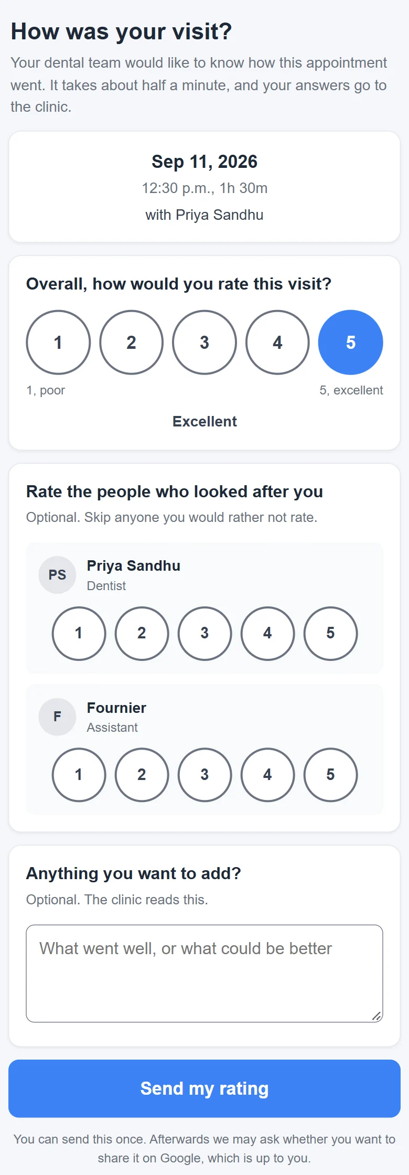This screenshot has height=1175, width=409.
Task: Give Priya Sandhu a rating of 1
Action: click(x=79, y=634)
